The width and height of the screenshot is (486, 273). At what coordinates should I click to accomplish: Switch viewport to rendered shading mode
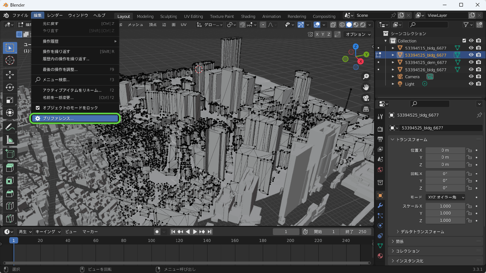[x=363, y=24]
